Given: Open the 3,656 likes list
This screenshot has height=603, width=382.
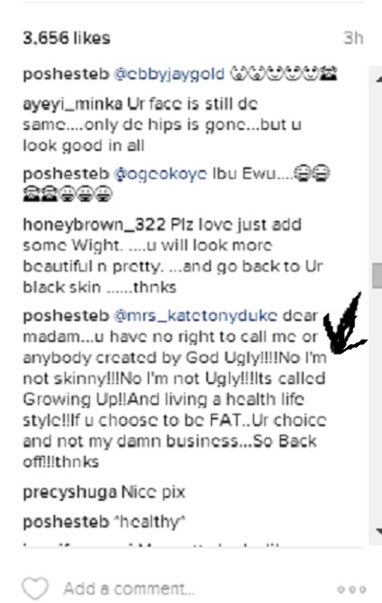Looking at the screenshot, I should (67, 38).
